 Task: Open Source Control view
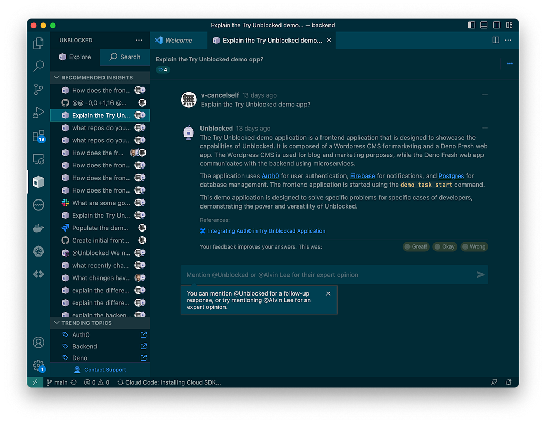click(x=38, y=89)
